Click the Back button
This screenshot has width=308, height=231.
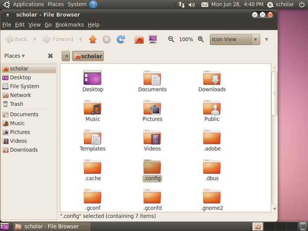pyautogui.click(x=16, y=39)
